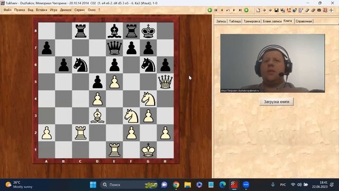Switch to the Запись tab
This screenshot has width=339, height=191.
(221, 21)
